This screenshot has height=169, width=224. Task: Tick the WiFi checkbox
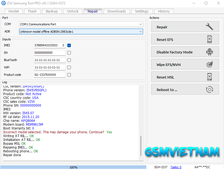coord(69,67)
